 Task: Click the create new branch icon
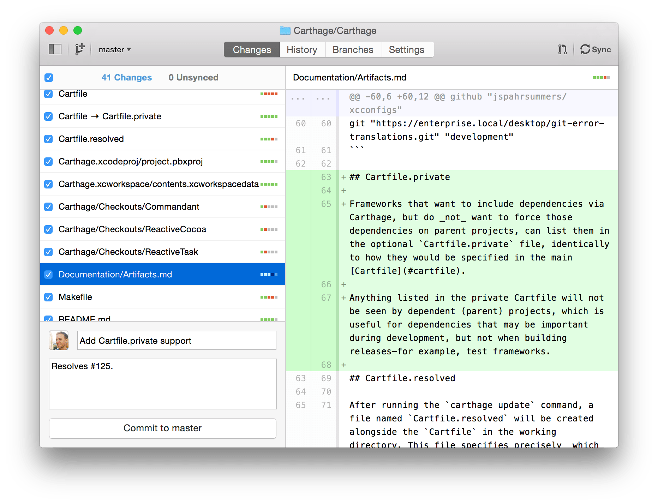[x=80, y=49]
